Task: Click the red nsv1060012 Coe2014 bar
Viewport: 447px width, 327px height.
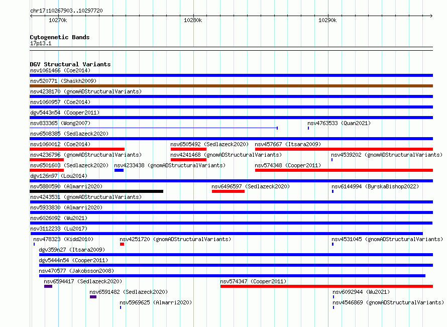Action: point(77,149)
